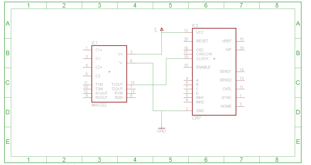Viewport: 311px width, 165px height.
Task: Click the H/F pin label
Action: 229,50
